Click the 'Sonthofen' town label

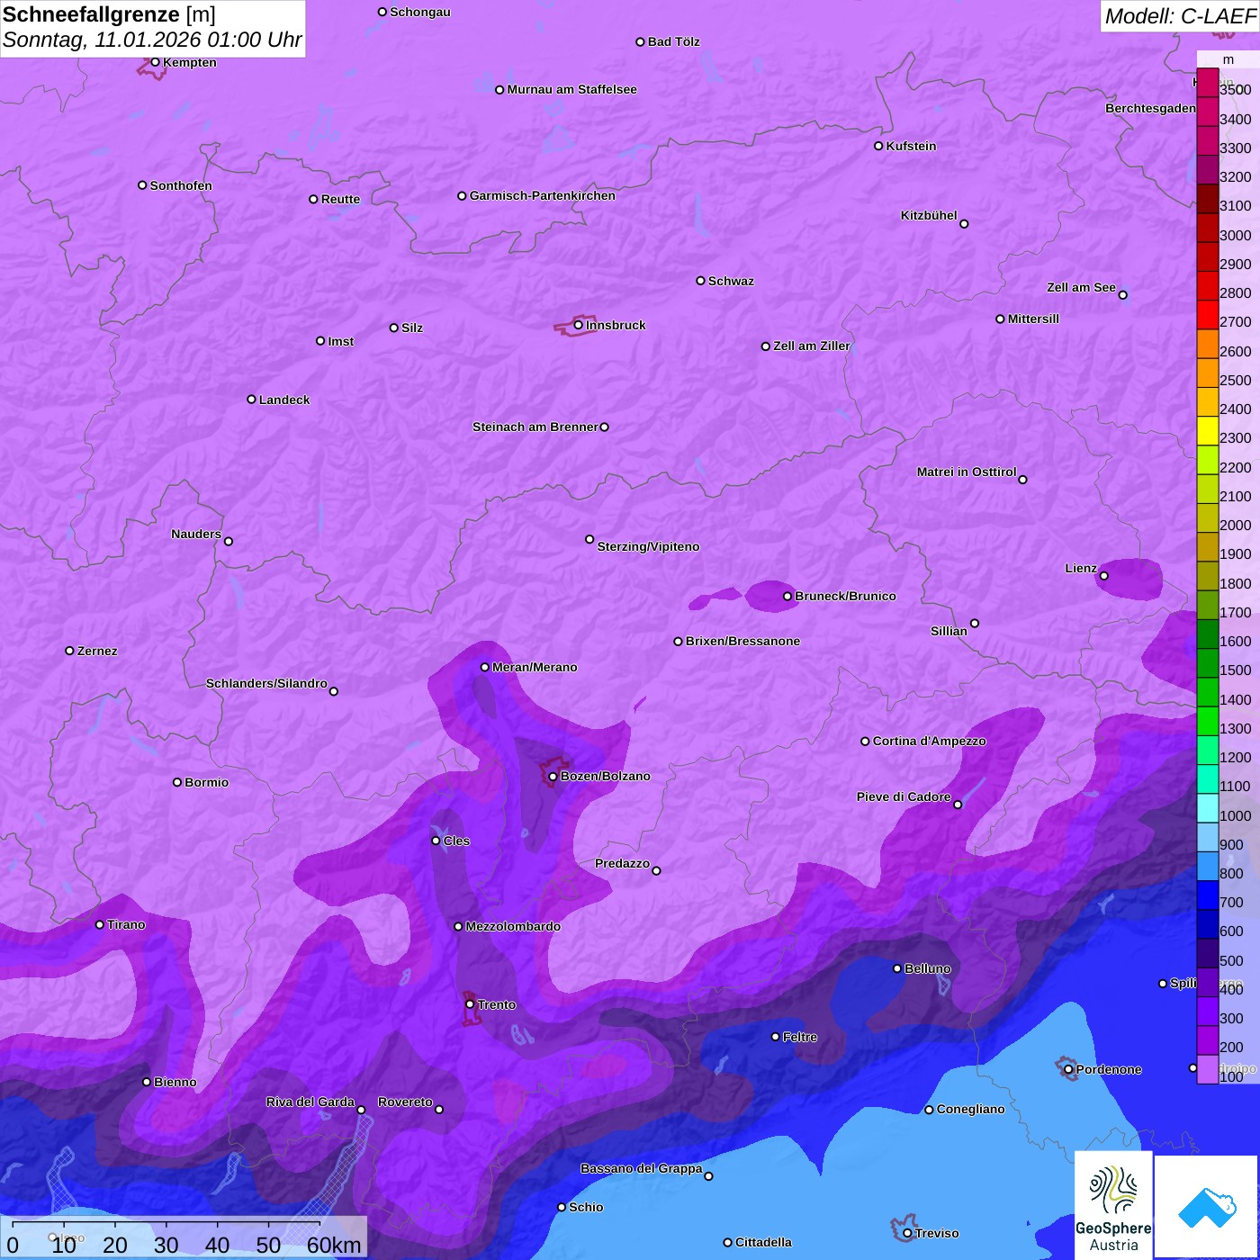point(181,185)
